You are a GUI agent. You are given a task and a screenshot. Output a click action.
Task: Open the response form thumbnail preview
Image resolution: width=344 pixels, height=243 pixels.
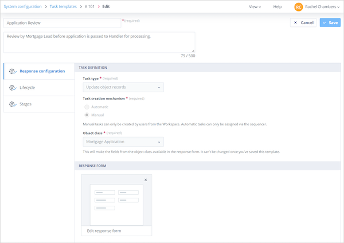point(116,205)
